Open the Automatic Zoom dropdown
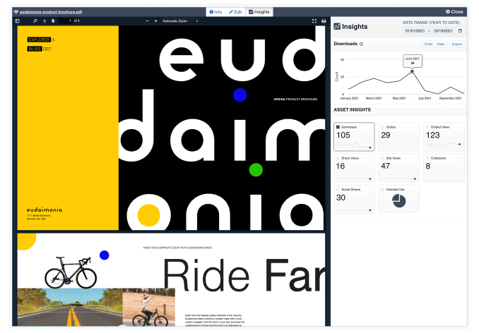Screen dimensions: 479x333 pyautogui.click(x=180, y=21)
